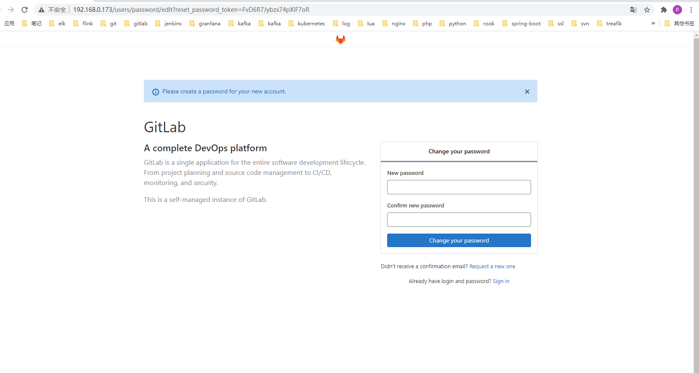The height and width of the screenshot is (373, 699).
Task: Open the treafik bookmark folder
Action: tap(609, 23)
